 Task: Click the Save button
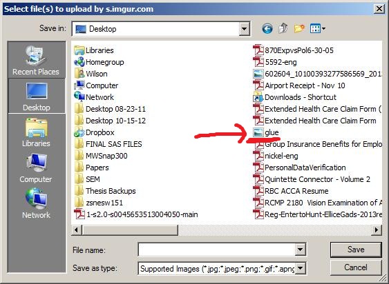(356, 250)
